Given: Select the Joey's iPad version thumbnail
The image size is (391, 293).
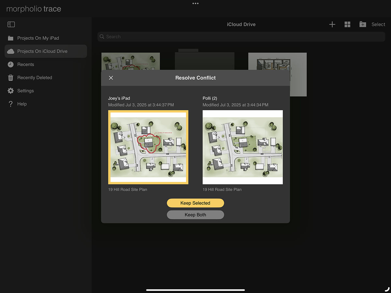Looking at the screenshot, I should [x=148, y=147].
